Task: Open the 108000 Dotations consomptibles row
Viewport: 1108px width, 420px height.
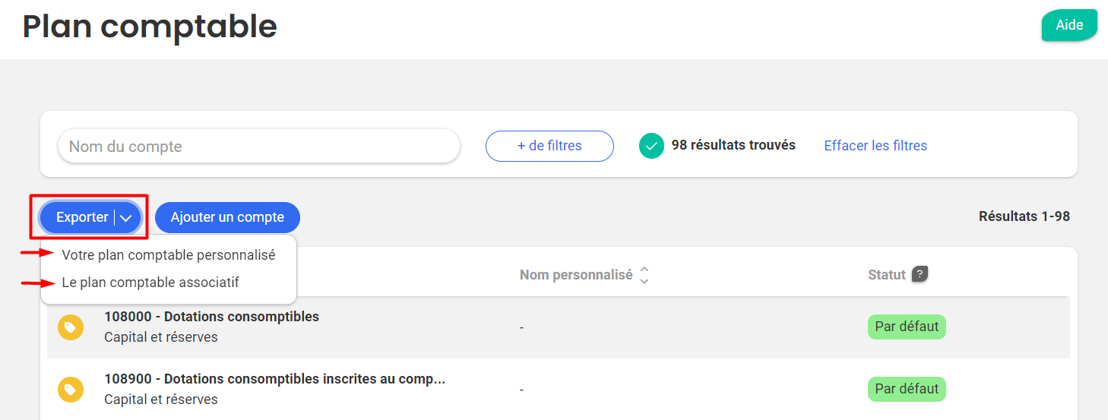Action: (211, 317)
